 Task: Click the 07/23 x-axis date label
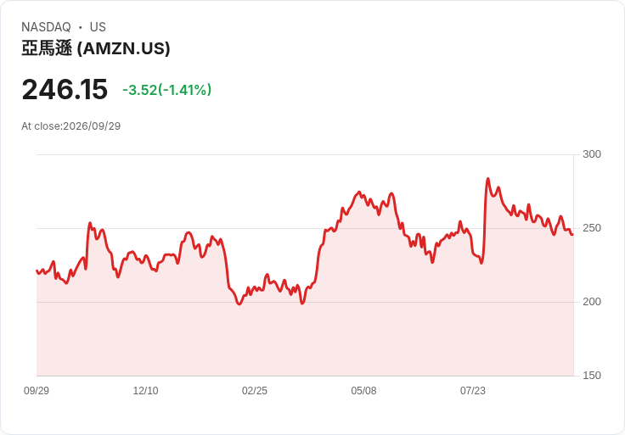tap(473, 391)
